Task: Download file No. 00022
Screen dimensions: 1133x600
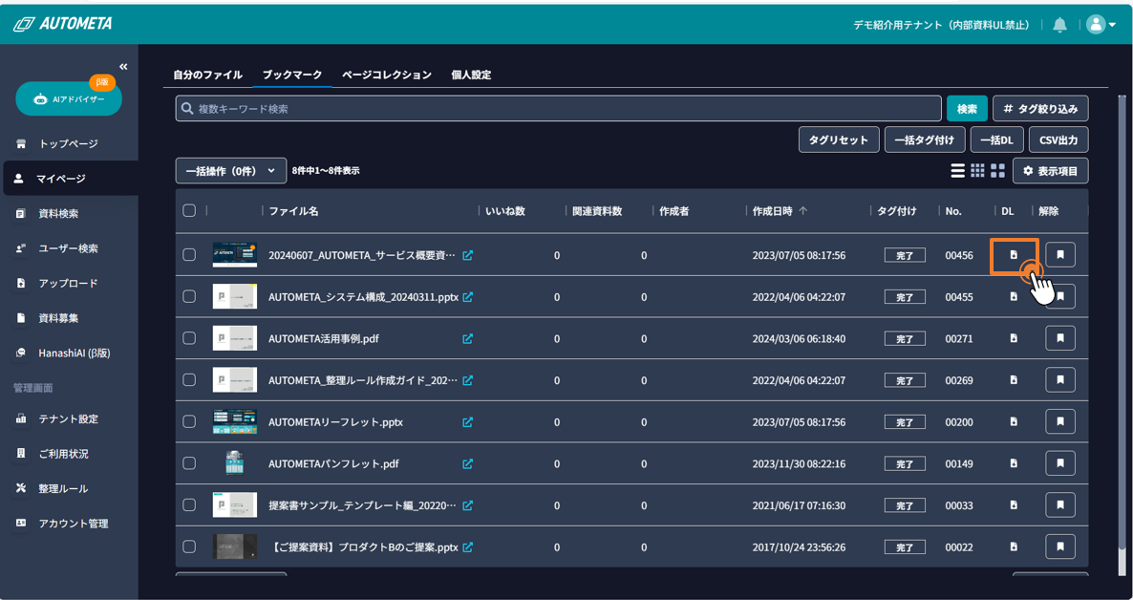Action: [x=1014, y=546]
